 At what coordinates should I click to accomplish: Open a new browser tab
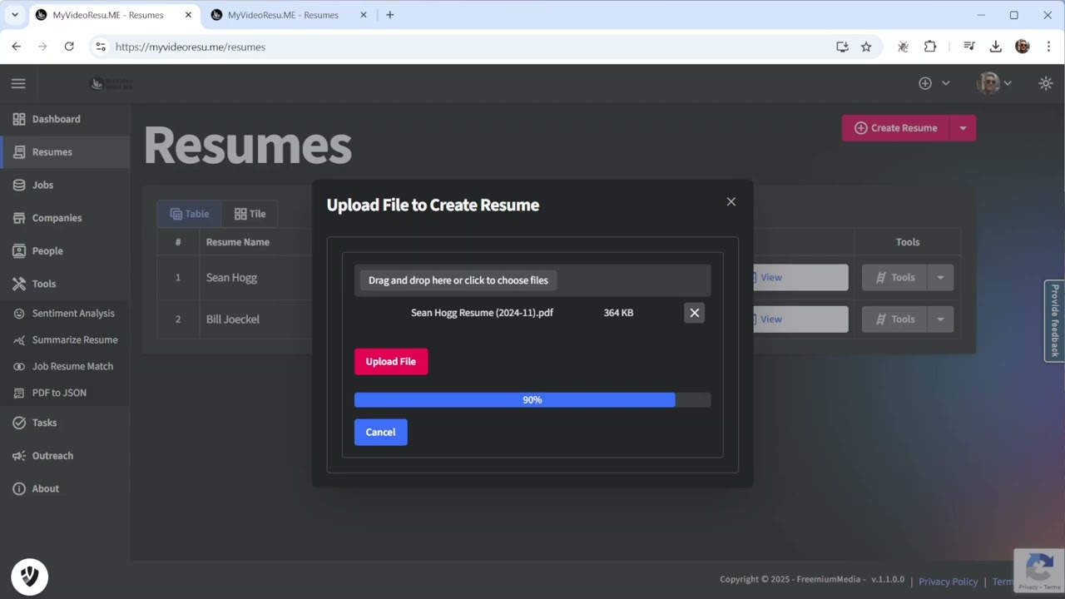389,15
